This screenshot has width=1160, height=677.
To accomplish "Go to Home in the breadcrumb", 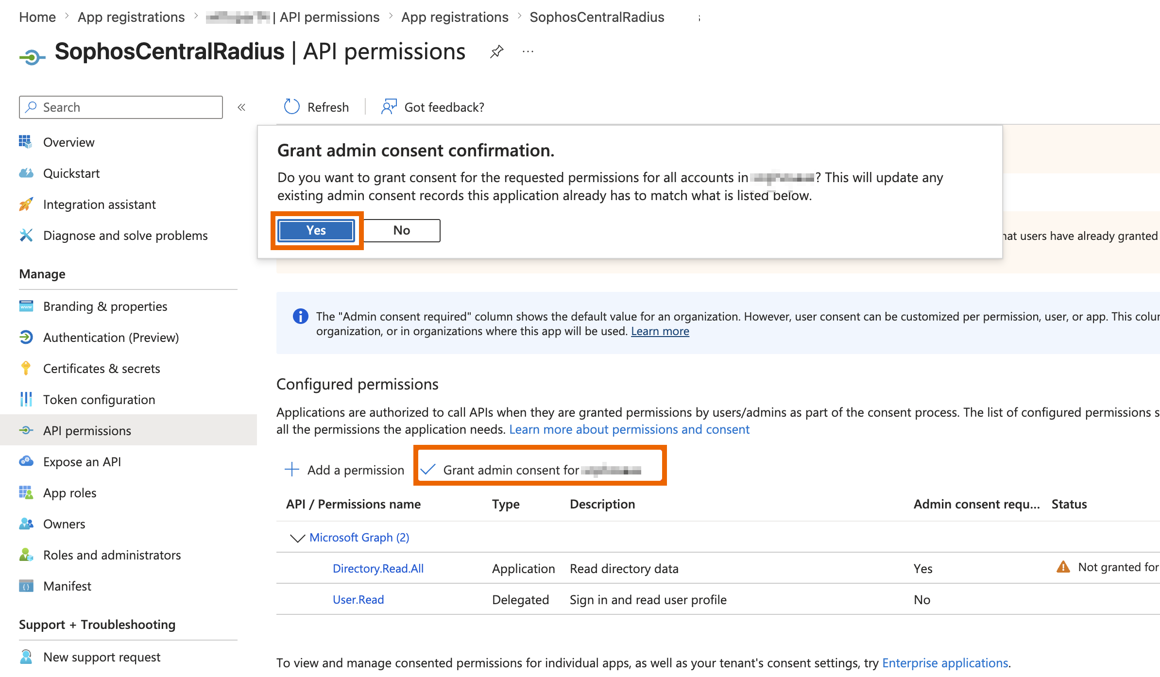I will (37, 17).
